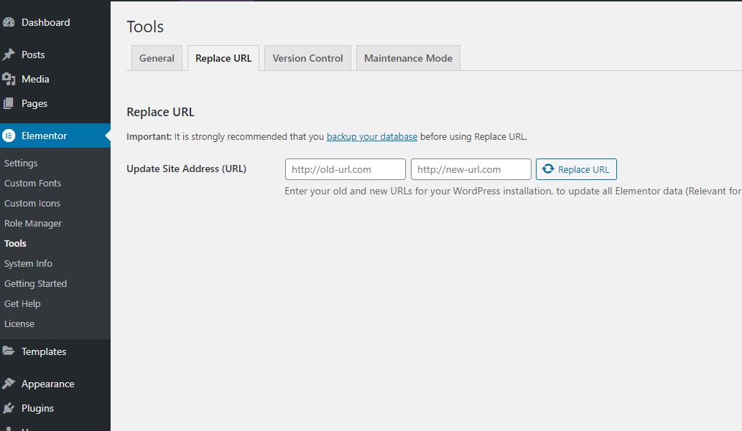Focus the old URL input field

345,169
